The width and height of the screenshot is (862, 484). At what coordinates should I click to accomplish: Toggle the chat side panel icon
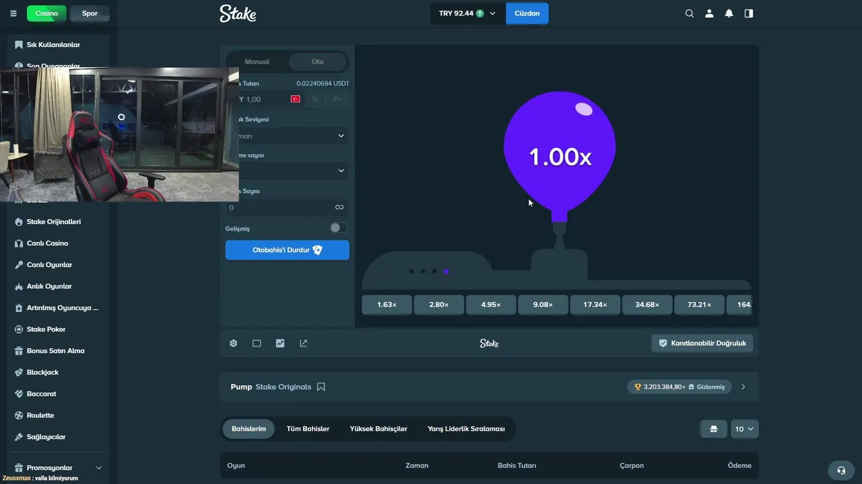(x=749, y=13)
